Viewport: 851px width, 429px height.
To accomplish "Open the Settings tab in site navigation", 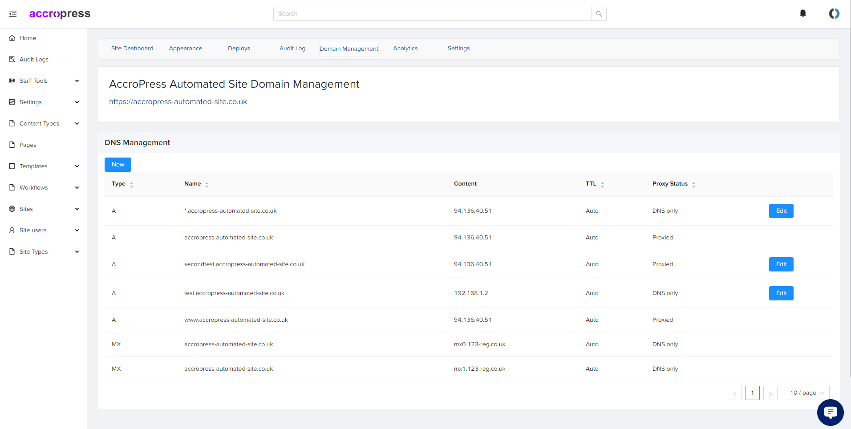I will pos(458,49).
